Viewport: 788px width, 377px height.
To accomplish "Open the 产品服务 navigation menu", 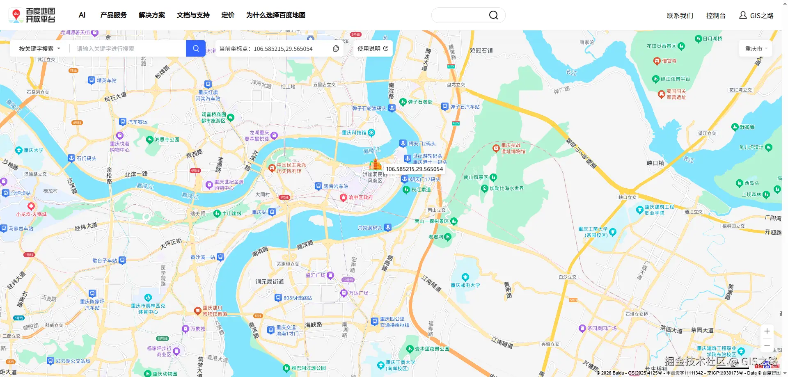I will pos(114,15).
